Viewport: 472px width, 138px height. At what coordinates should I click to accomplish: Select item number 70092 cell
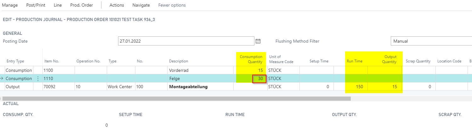click(x=58, y=87)
